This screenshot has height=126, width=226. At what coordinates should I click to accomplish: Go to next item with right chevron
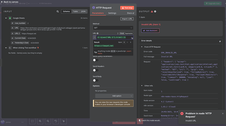coord(131,42)
